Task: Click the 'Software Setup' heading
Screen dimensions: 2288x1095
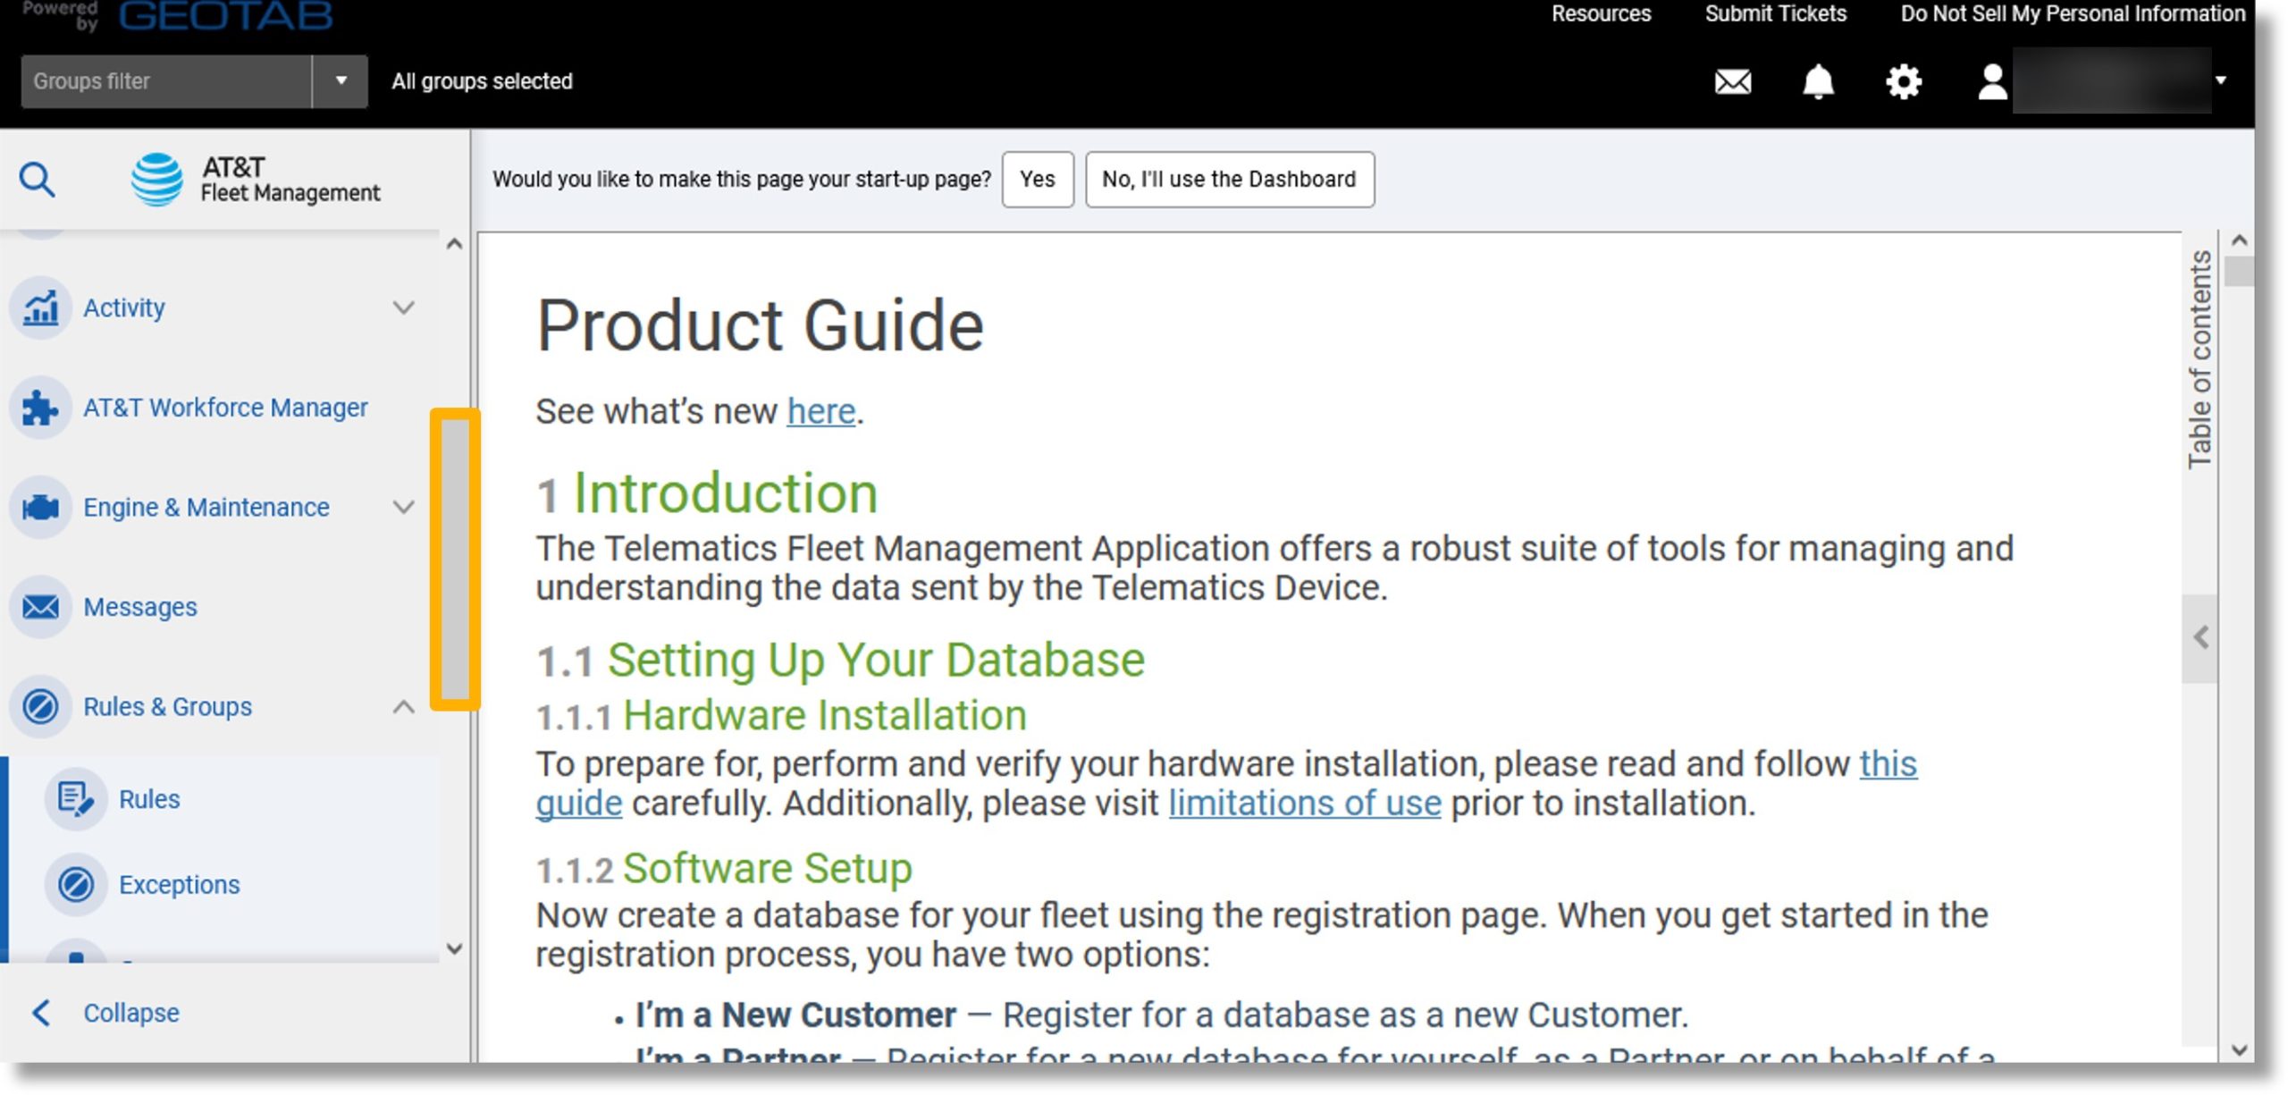Action: [768, 869]
